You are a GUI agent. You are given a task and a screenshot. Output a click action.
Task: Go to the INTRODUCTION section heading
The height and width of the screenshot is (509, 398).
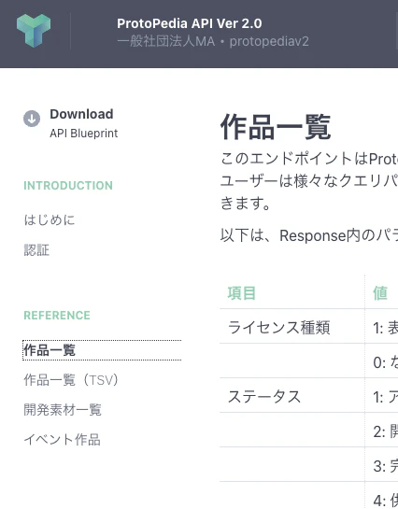pyautogui.click(x=68, y=186)
